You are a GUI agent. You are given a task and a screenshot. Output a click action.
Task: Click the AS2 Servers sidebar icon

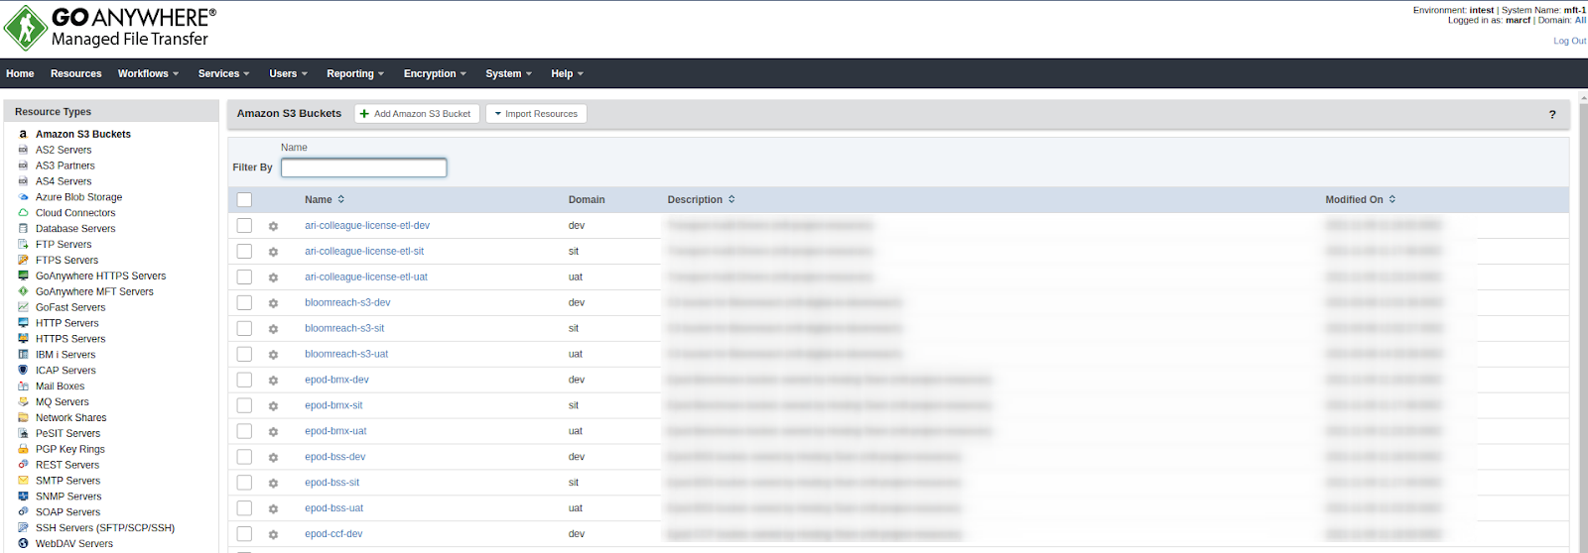coord(23,150)
